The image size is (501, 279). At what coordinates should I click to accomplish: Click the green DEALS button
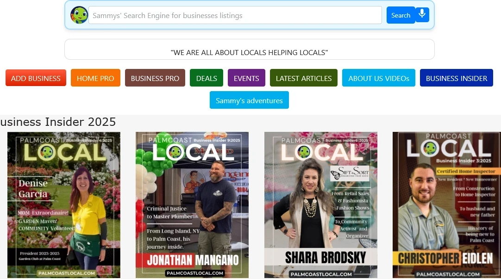[x=206, y=78]
